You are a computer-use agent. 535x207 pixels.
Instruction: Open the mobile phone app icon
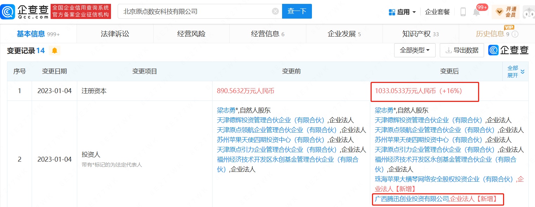(463, 12)
